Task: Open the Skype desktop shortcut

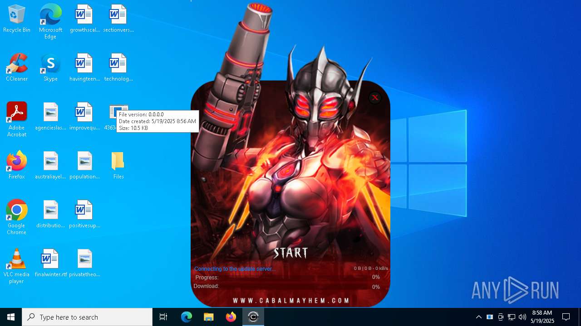Action: tap(50, 67)
